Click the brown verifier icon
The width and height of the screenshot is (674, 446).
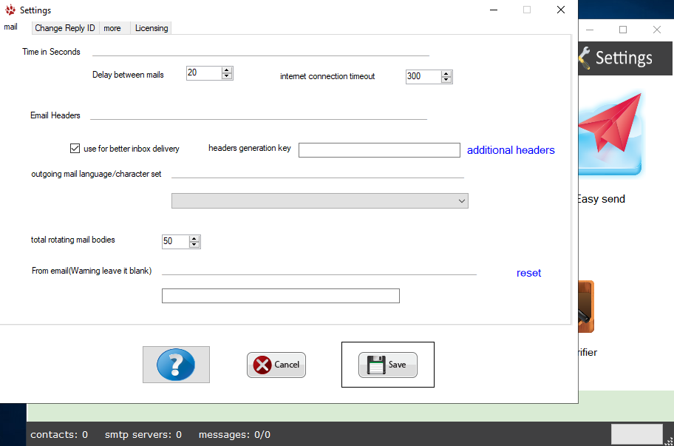585,307
